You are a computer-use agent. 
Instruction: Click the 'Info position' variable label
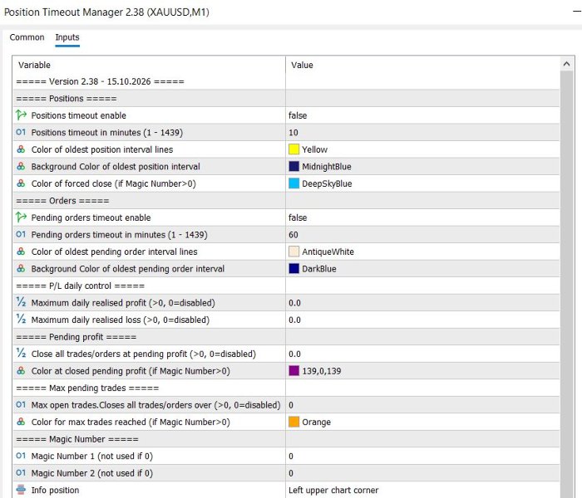[55, 491]
